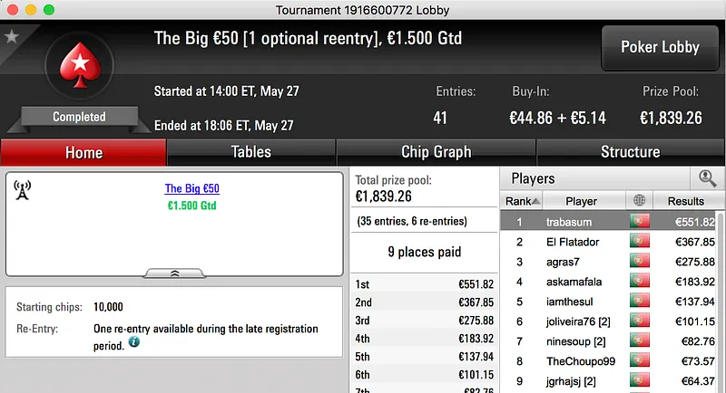Click the globe country column header
This screenshot has height=393, width=726.
tap(640, 201)
